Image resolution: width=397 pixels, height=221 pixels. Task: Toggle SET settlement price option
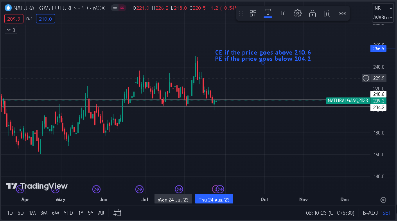tap(386, 213)
